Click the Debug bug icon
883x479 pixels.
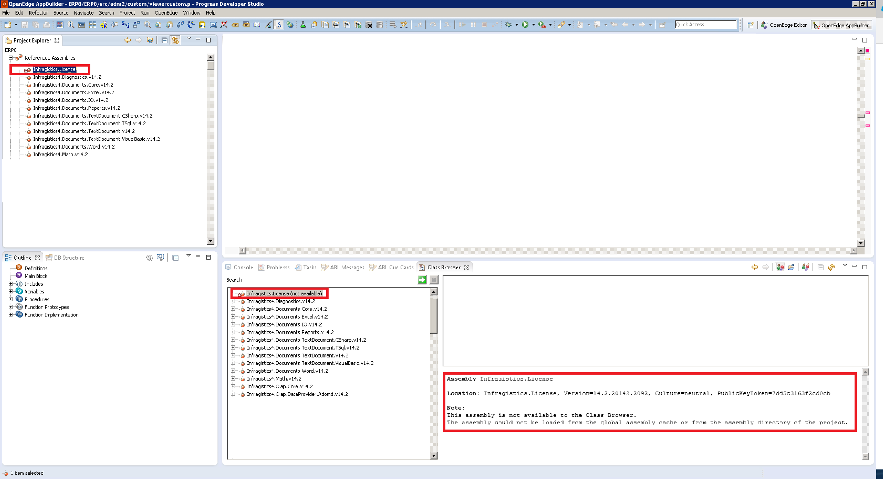508,25
